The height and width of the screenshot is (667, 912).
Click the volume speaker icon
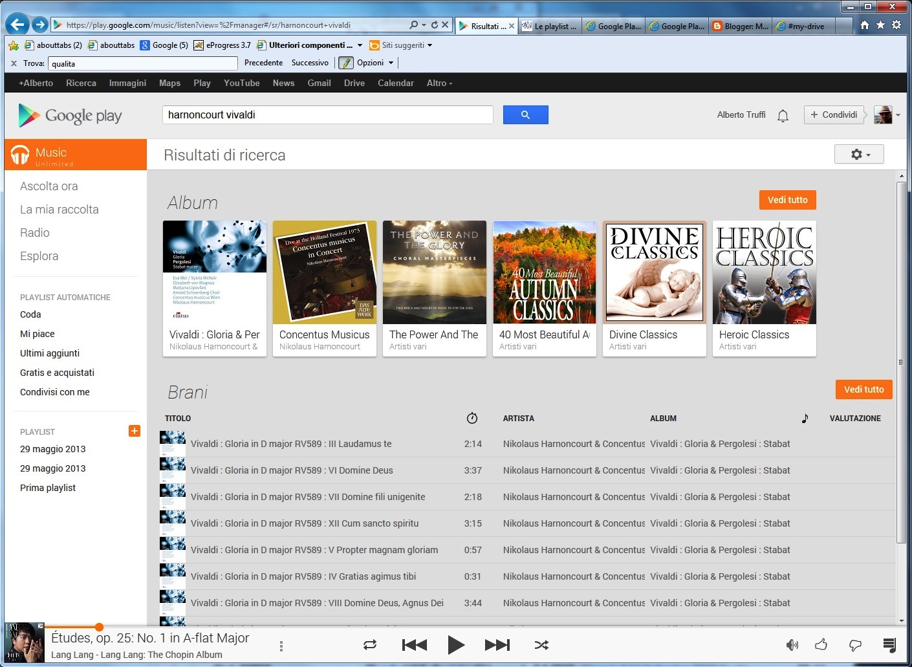click(792, 645)
